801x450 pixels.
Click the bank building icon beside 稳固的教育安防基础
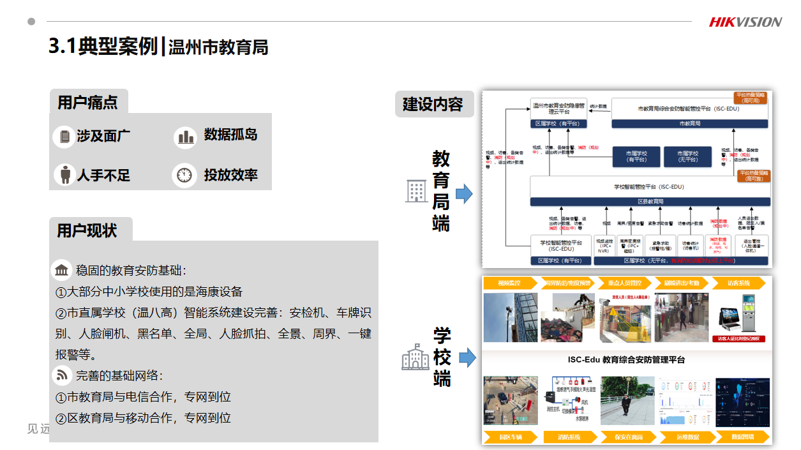[62, 271]
